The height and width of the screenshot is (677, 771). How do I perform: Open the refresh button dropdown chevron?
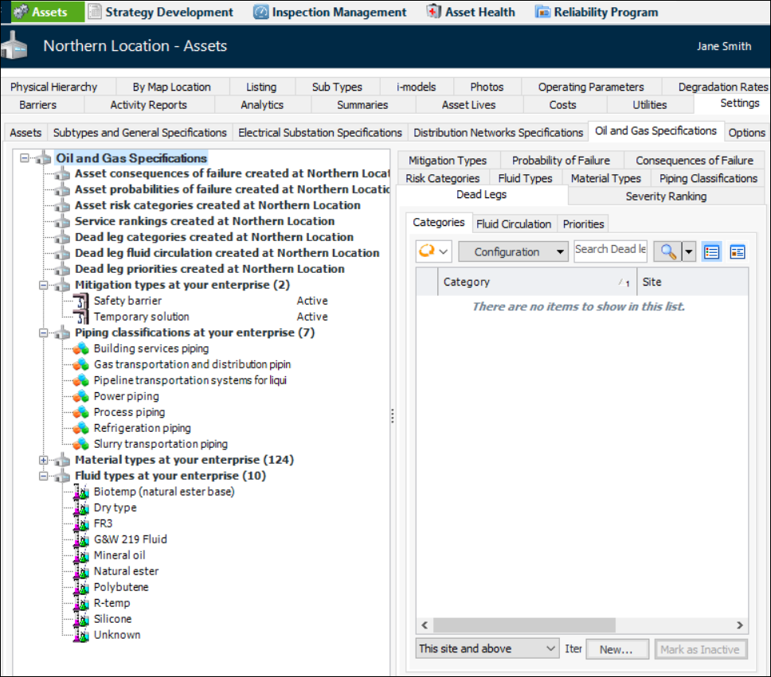(x=444, y=251)
